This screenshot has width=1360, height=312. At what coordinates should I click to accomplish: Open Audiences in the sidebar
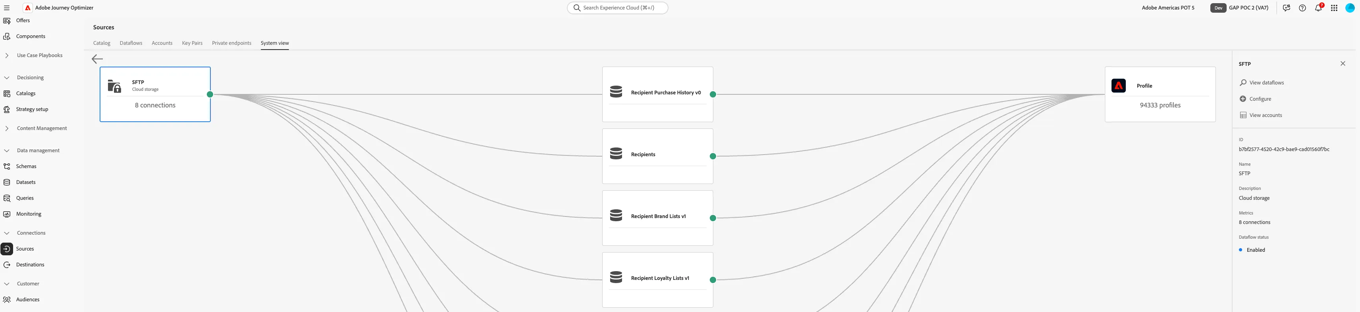pos(27,299)
